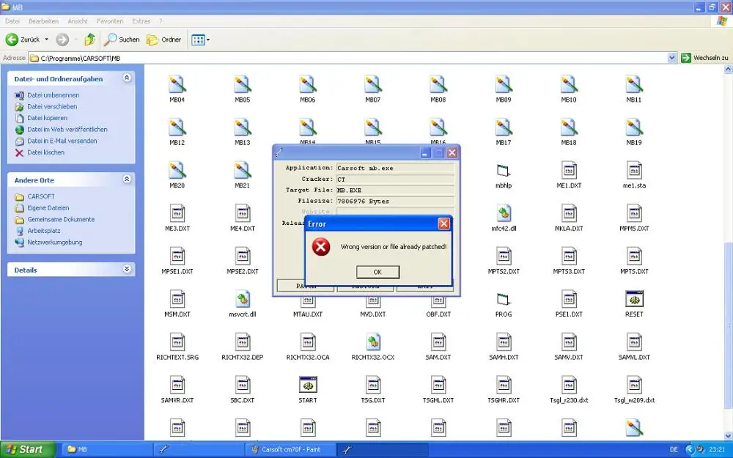Image resolution: width=733 pixels, height=458 pixels.
Task: Click Datei im Web veröffentlichen link
Action: coord(67,130)
